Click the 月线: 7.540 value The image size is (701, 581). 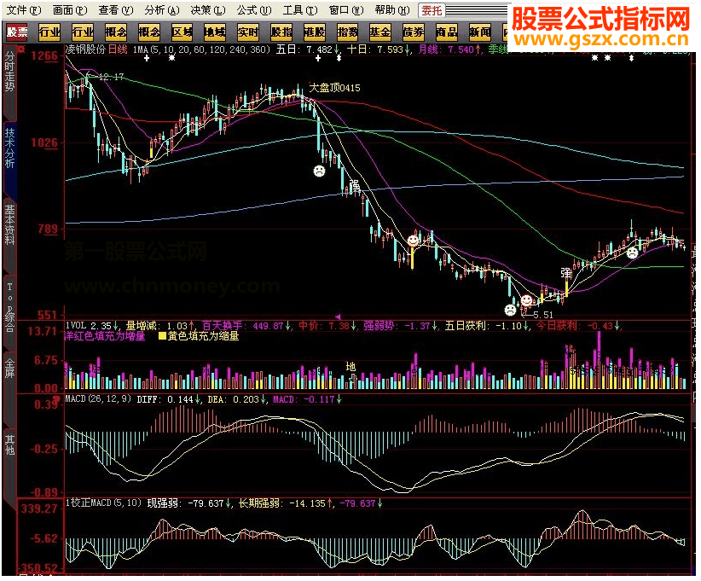click(x=449, y=49)
